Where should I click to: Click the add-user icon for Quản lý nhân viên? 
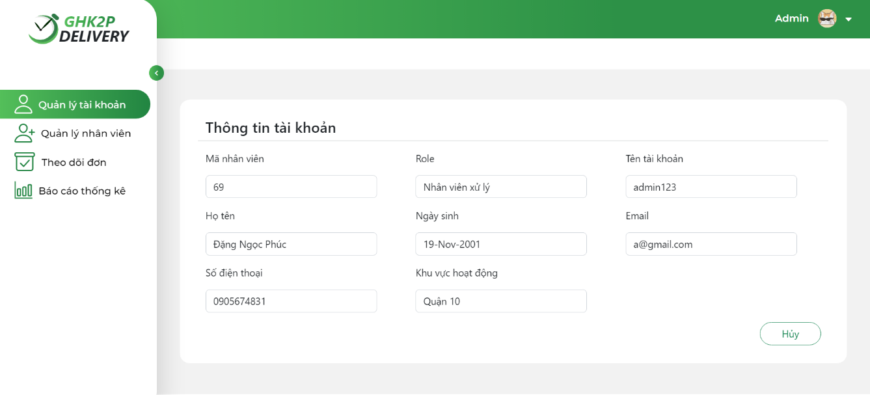(x=25, y=133)
